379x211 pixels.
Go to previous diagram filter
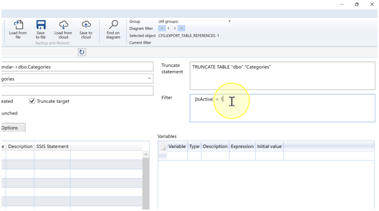[x=168, y=28]
